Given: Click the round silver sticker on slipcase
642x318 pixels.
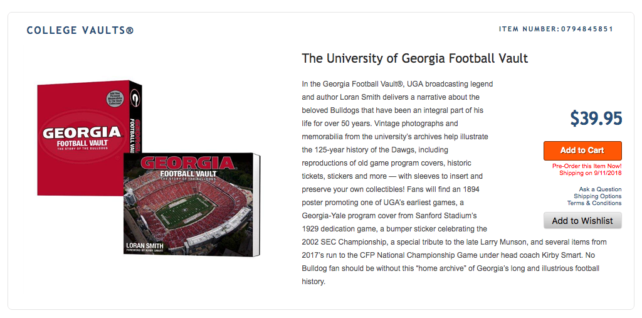Looking at the screenshot, I should [115, 97].
